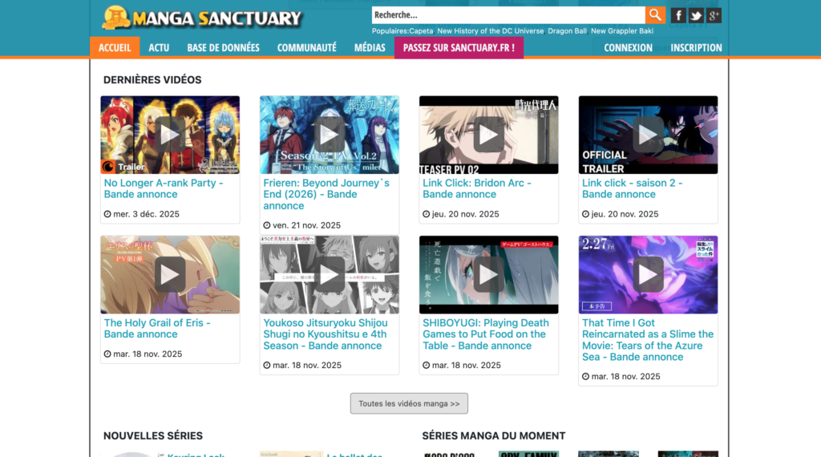Open the Facebook icon link
Viewport: 821px width, 457px height.
point(678,16)
